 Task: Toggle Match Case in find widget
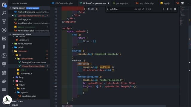(x=135, y=9)
